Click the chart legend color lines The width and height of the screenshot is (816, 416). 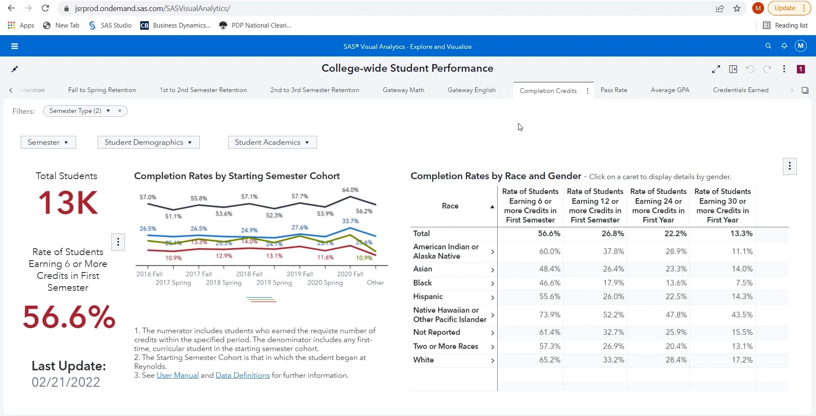[261, 300]
